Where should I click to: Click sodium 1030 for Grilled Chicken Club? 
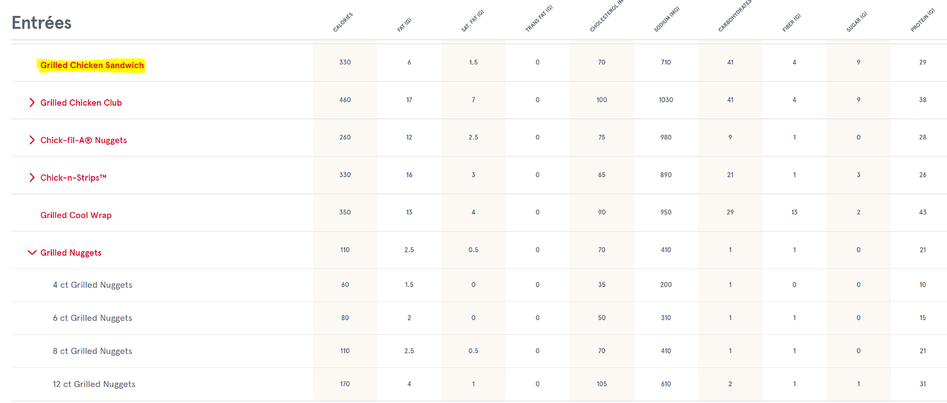click(665, 100)
